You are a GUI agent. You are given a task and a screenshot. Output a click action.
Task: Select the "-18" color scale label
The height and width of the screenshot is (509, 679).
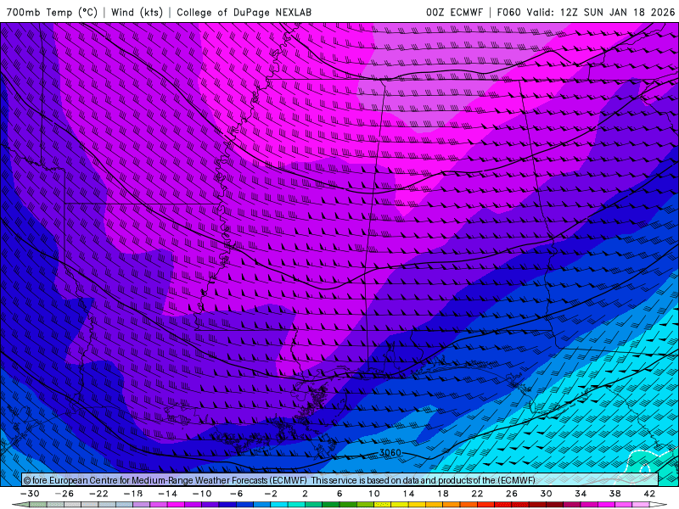133,494
